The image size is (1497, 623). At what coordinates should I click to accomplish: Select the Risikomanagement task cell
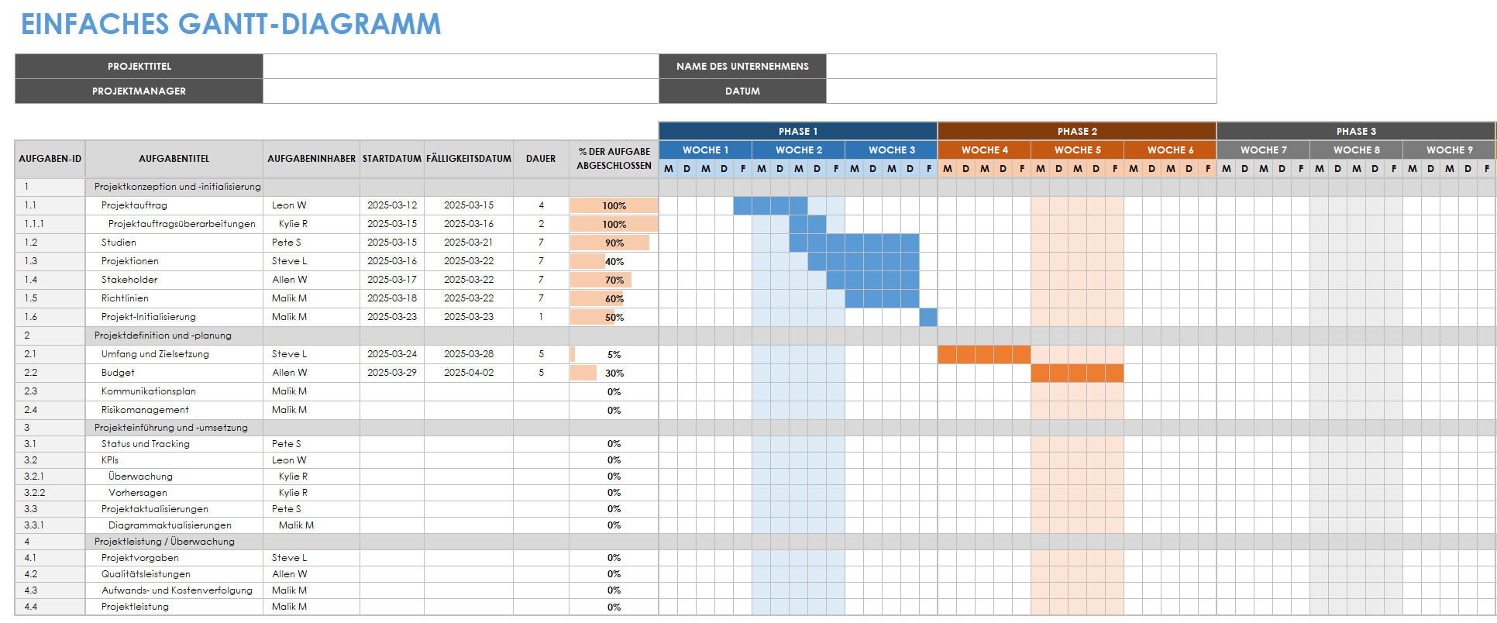174,410
